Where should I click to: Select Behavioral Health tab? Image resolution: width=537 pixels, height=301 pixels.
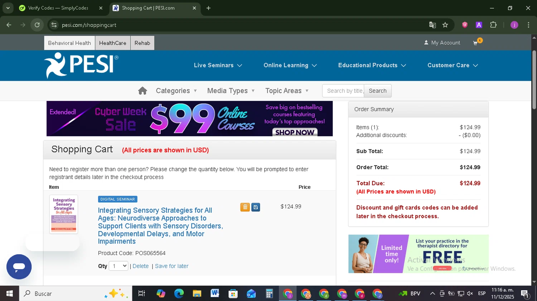tap(69, 43)
